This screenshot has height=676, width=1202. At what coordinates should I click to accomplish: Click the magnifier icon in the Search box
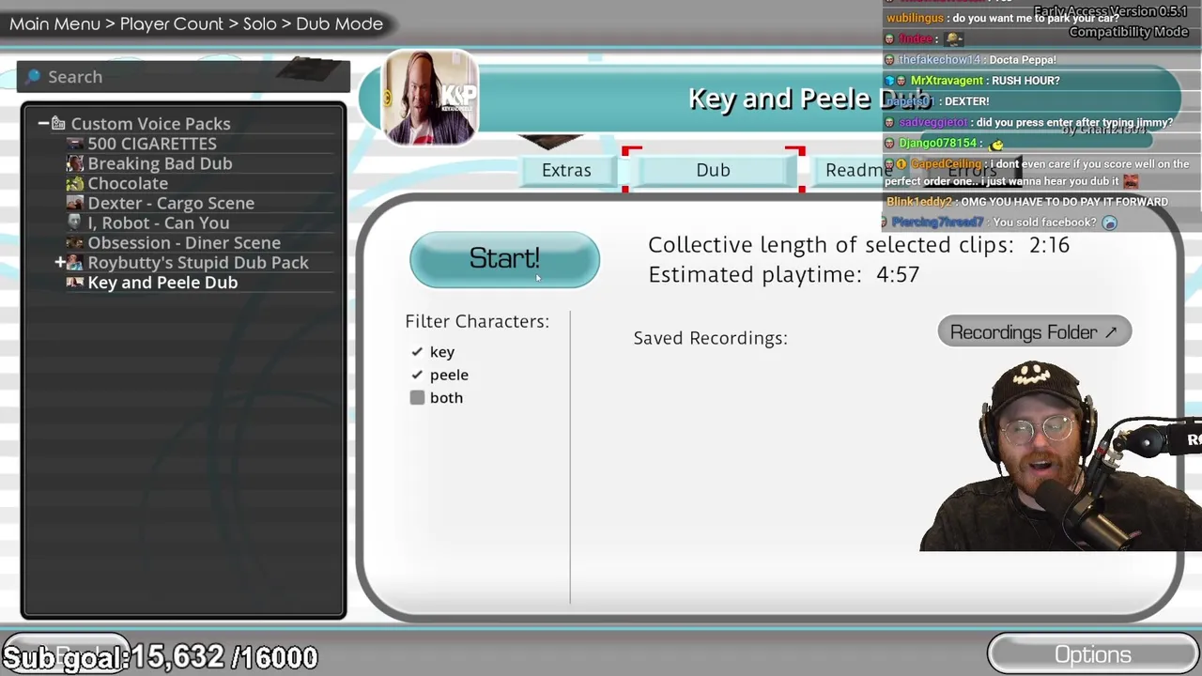click(34, 76)
